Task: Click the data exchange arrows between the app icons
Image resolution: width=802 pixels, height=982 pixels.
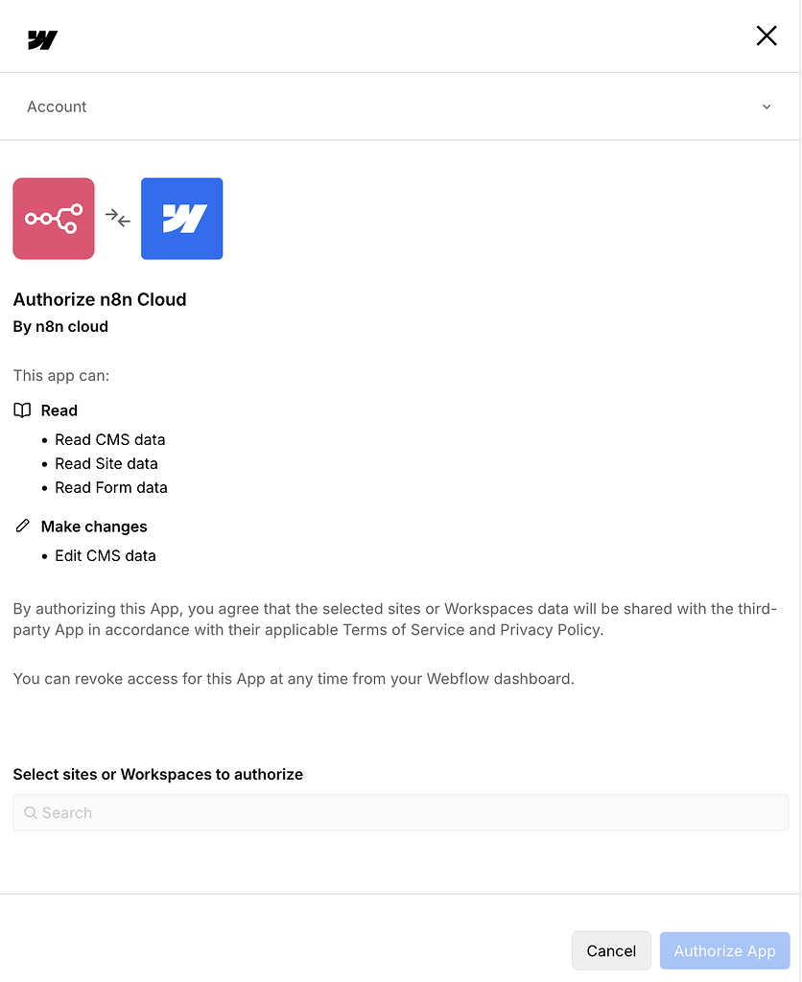Action: (x=117, y=219)
